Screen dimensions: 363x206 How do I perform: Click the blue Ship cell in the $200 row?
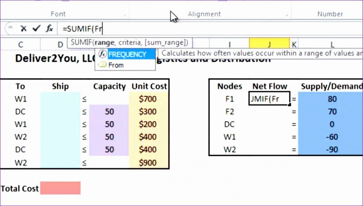pyautogui.click(x=60, y=124)
